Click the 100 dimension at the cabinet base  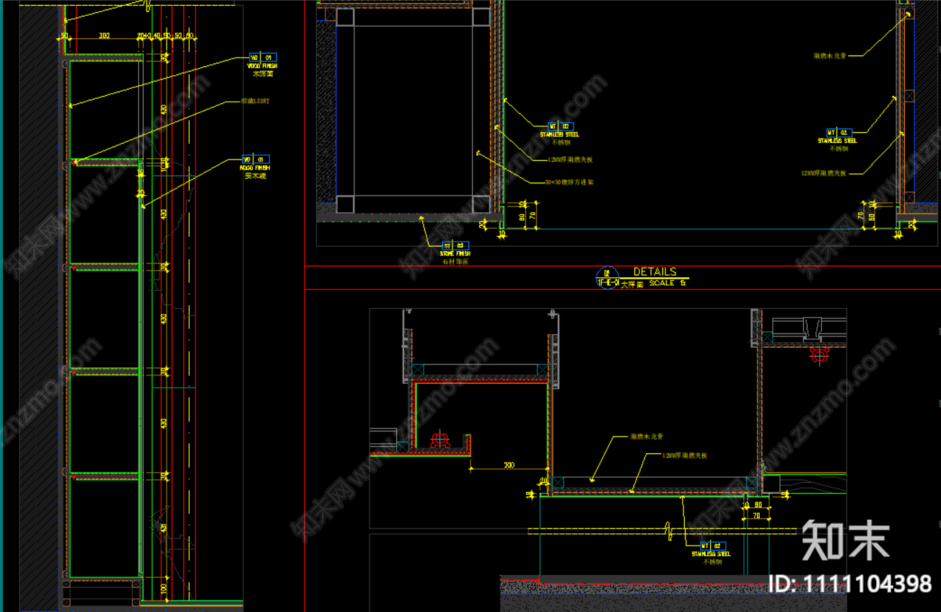click(163, 589)
